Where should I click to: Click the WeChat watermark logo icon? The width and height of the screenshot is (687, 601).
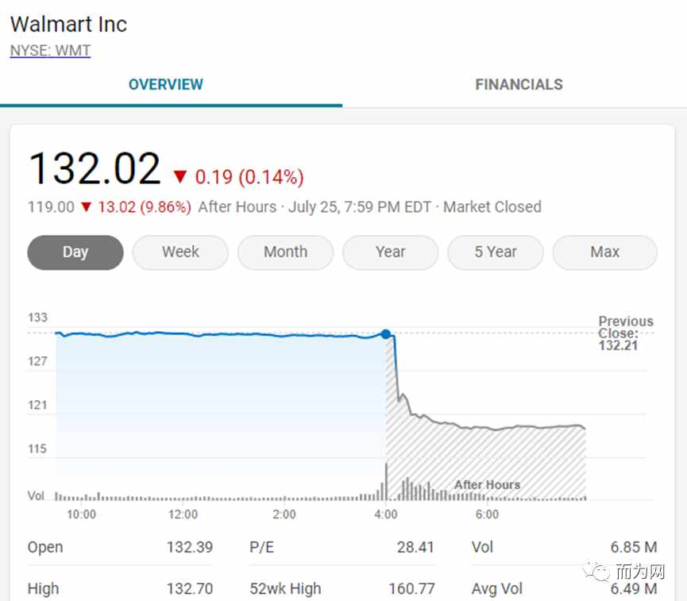click(596, 572)
